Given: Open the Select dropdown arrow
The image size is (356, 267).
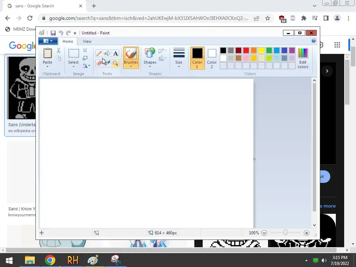Looking at the screenshot, I should point(74,66).
